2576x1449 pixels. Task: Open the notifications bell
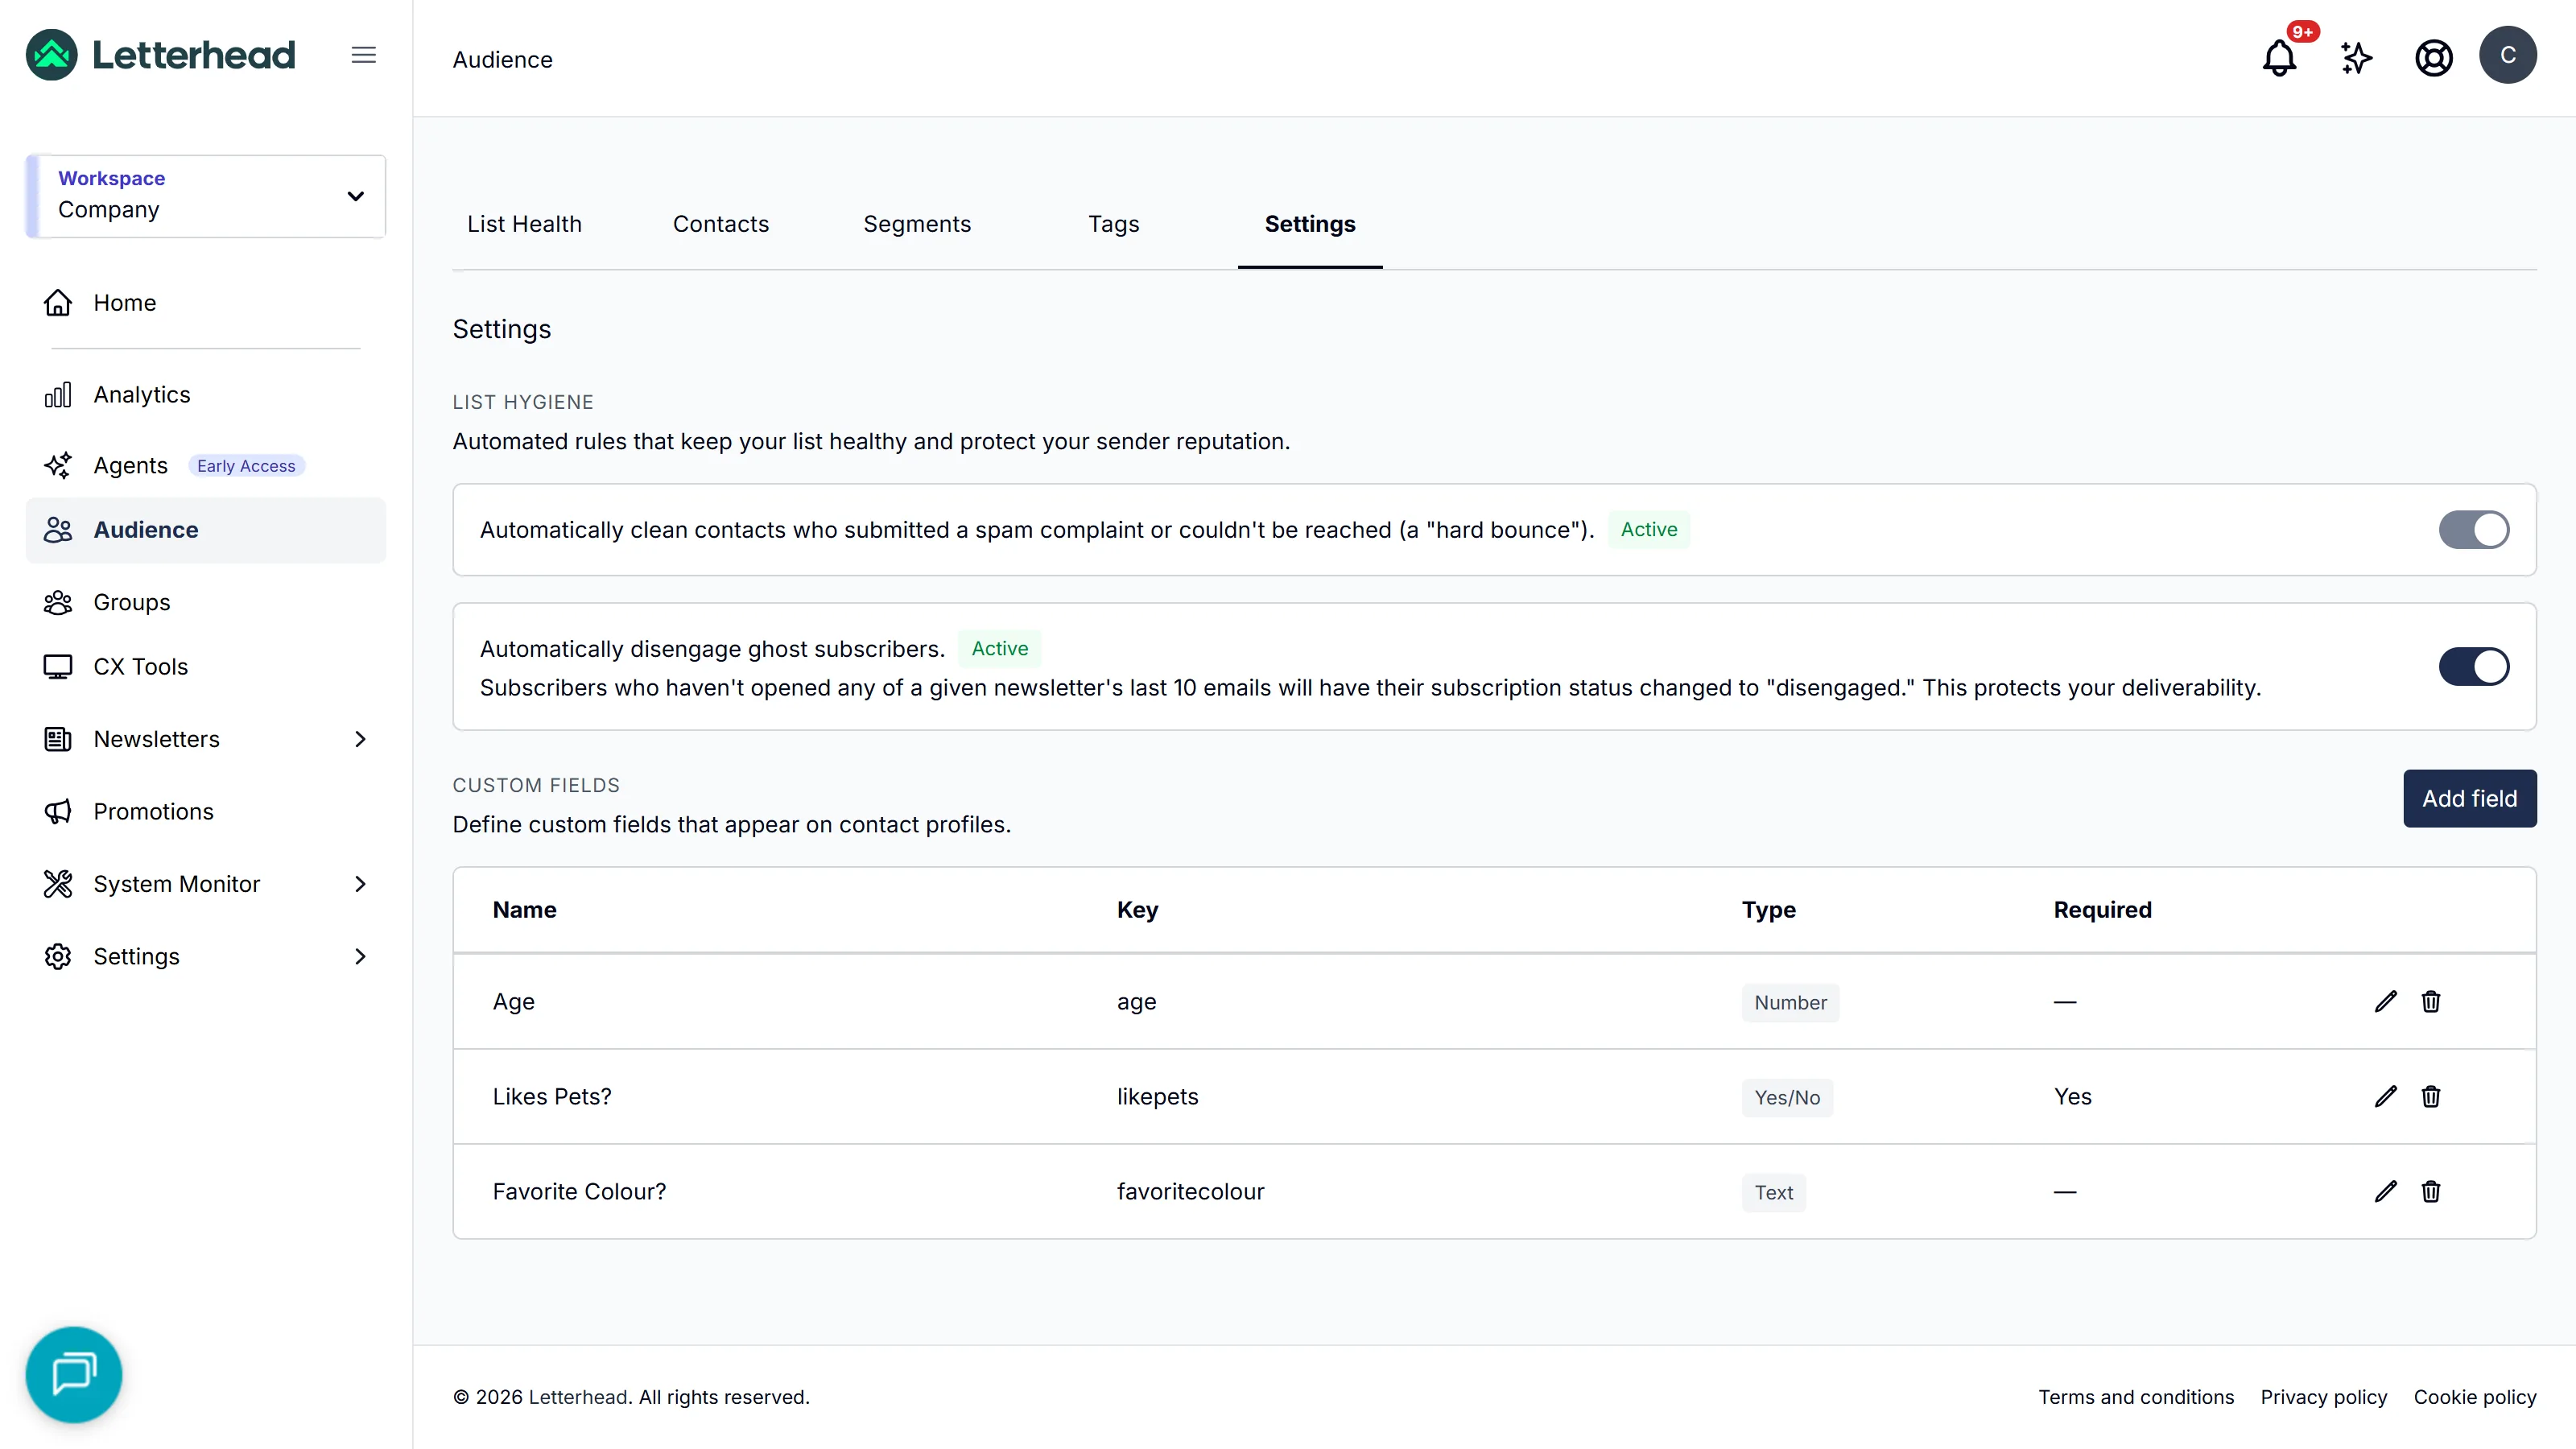click(x=2279, y=57)
